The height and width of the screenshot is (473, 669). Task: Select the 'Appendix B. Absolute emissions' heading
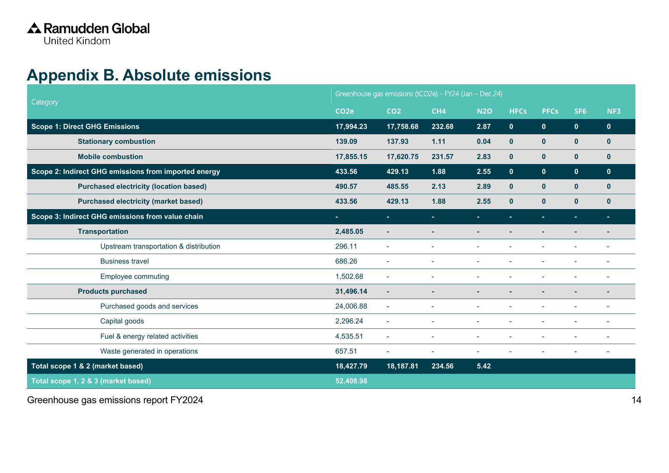point(149,75)
